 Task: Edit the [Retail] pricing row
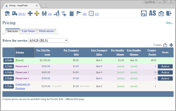tap(8, 60)
